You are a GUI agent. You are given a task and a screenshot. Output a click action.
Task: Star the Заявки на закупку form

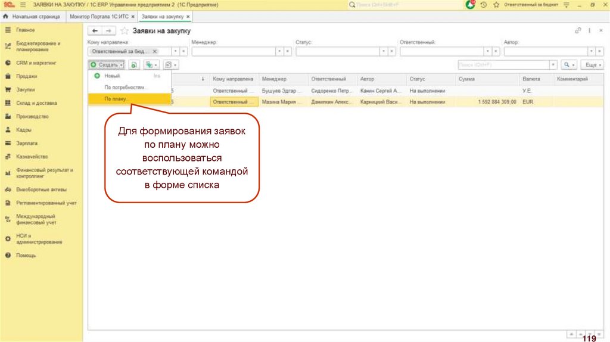click(x=125, y=30)
